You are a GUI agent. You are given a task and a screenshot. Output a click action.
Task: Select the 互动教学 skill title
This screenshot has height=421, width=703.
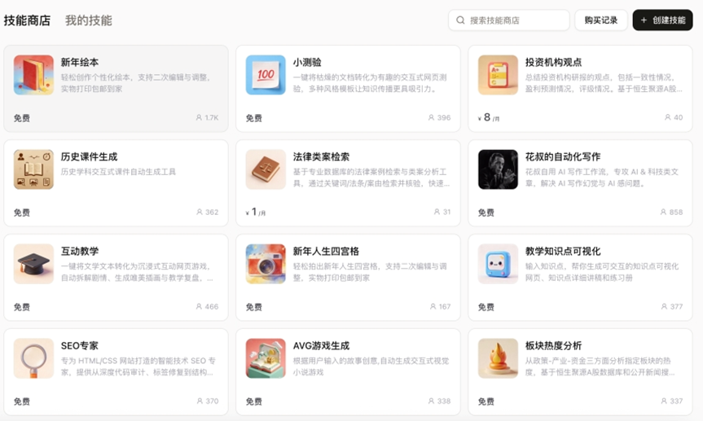click(80, 252)
